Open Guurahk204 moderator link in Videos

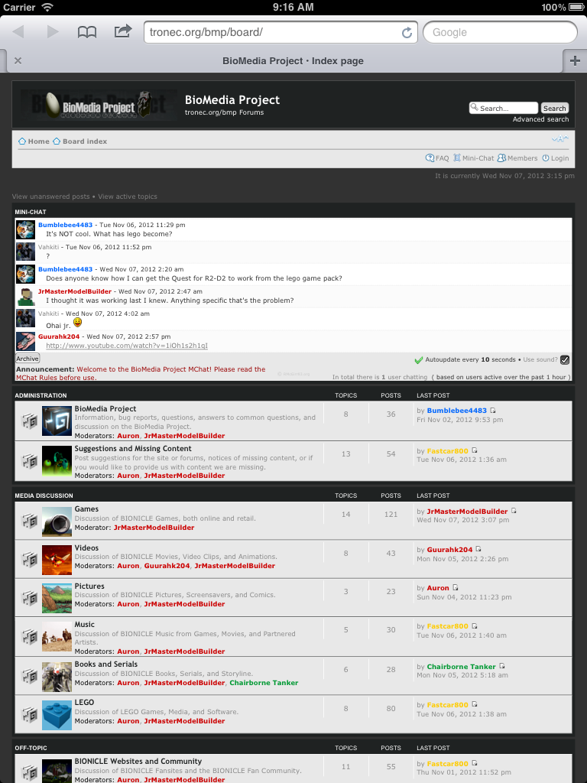pos(167,566)
